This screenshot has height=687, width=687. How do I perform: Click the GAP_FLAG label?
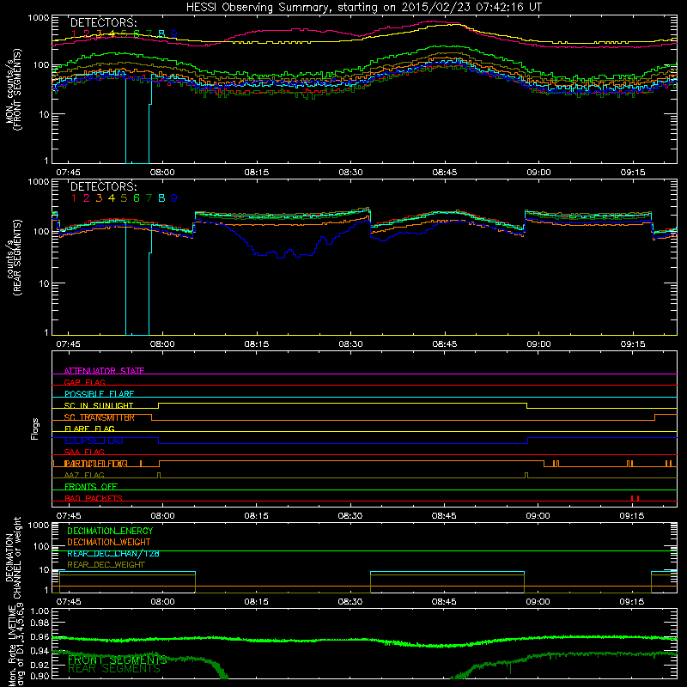(x=84, y=382)
